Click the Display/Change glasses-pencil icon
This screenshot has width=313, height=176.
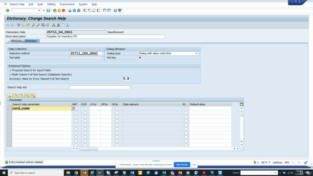click(x=19, y=25)
